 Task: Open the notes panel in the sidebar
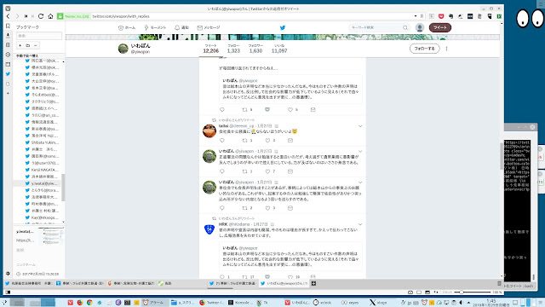click(x=8, y=45)
